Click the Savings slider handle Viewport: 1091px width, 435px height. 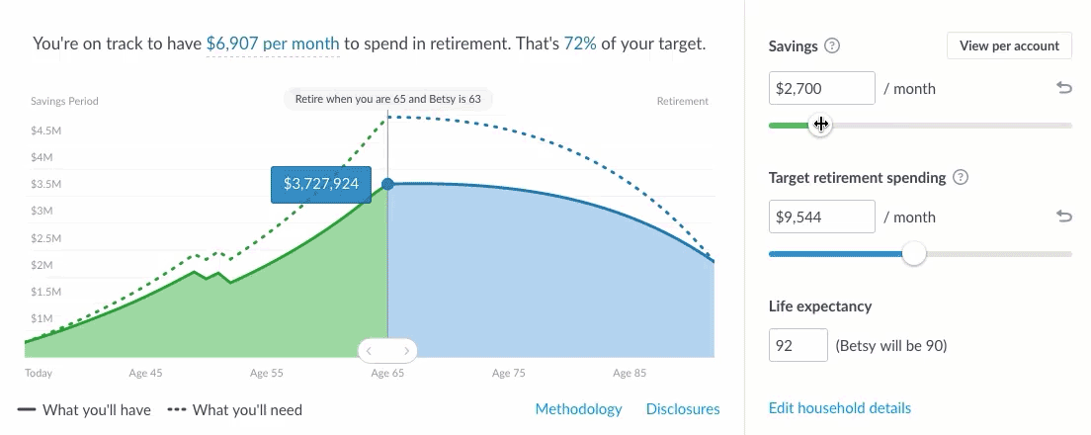(820, 125)
